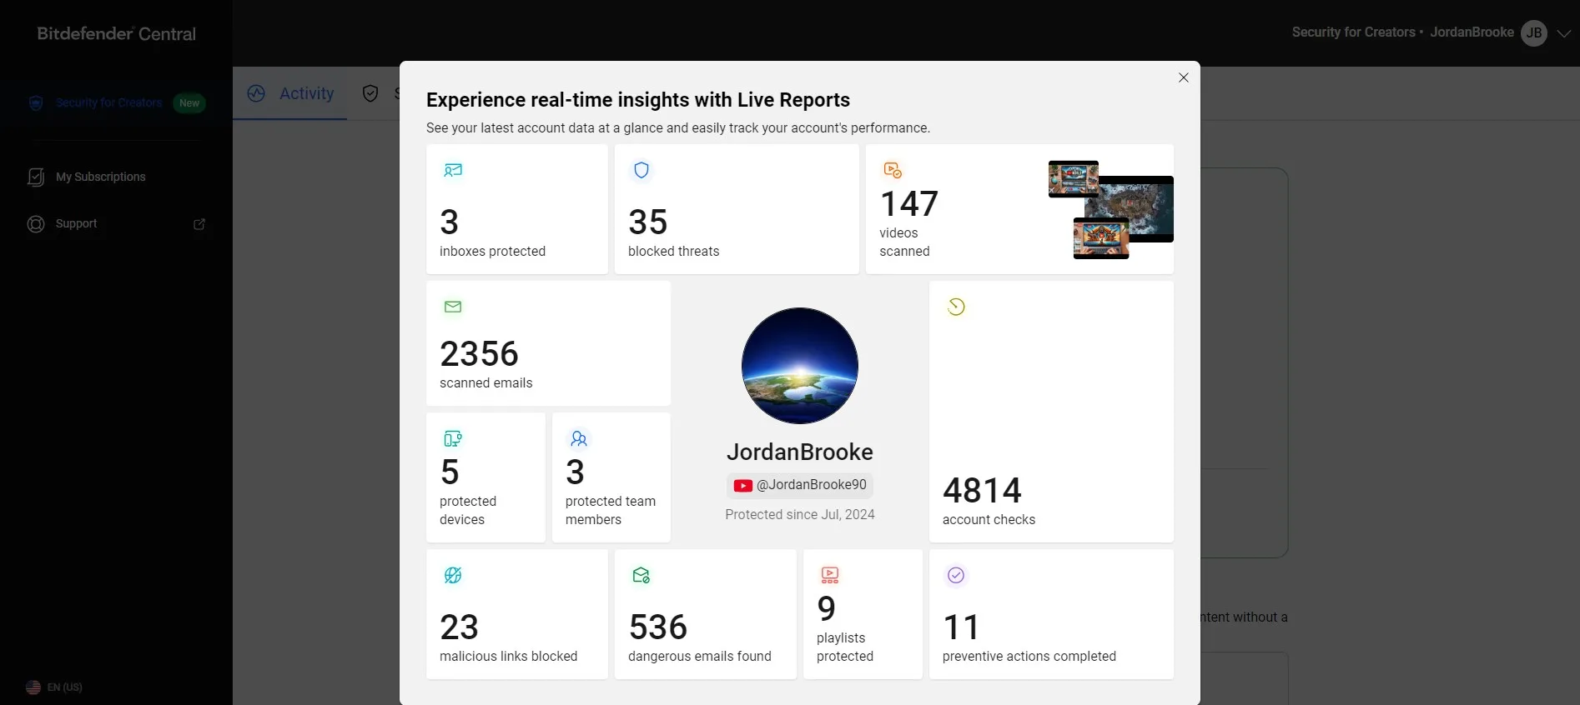Click the JordanBrooke Earth profile picture

[800, 366]
